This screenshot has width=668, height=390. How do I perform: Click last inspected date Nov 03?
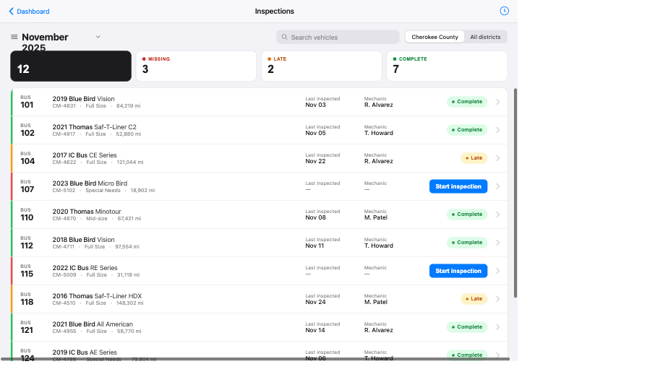tap(316, 105)
